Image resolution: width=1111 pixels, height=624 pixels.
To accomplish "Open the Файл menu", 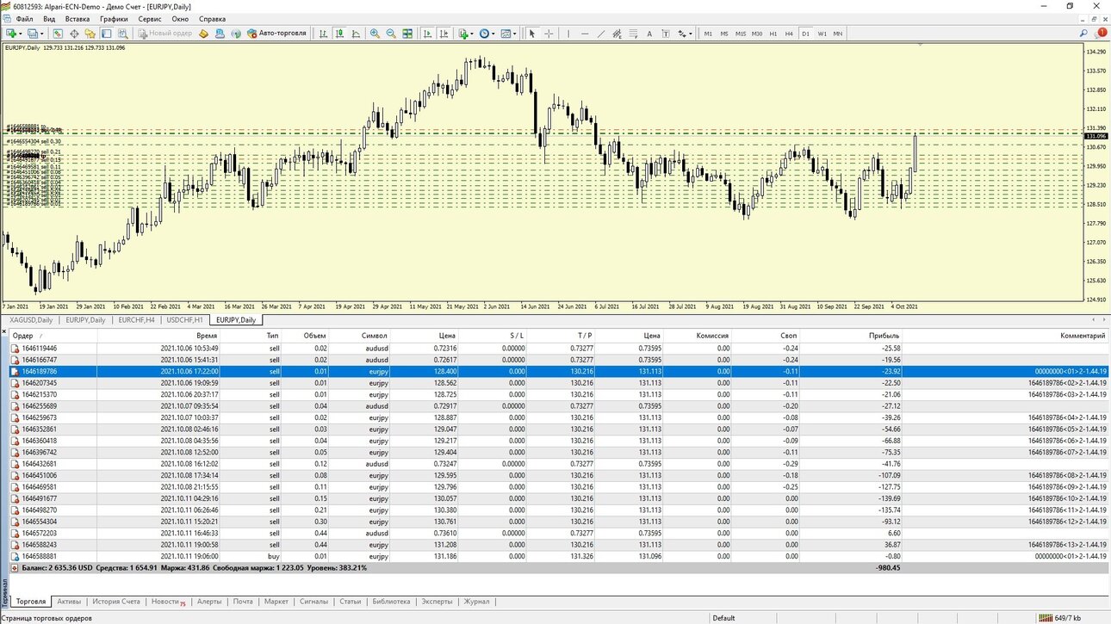I will click(x=25, y=19).
